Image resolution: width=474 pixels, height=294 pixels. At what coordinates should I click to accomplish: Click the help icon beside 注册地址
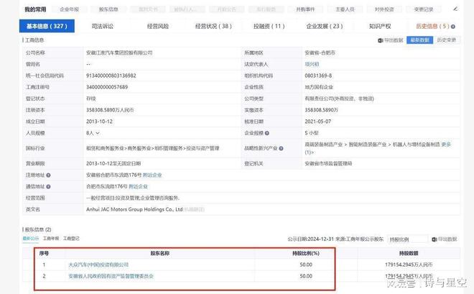click(x=48, y=175)
